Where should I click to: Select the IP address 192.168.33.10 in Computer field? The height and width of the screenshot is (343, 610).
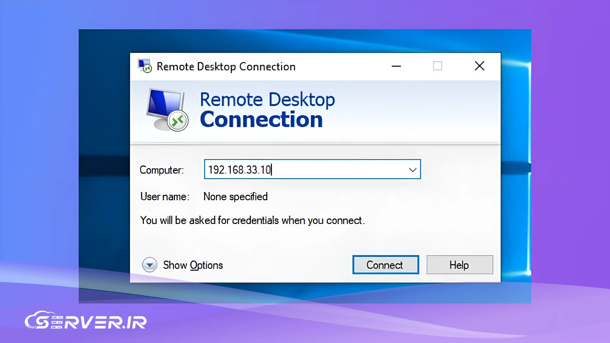click(239, 169)
